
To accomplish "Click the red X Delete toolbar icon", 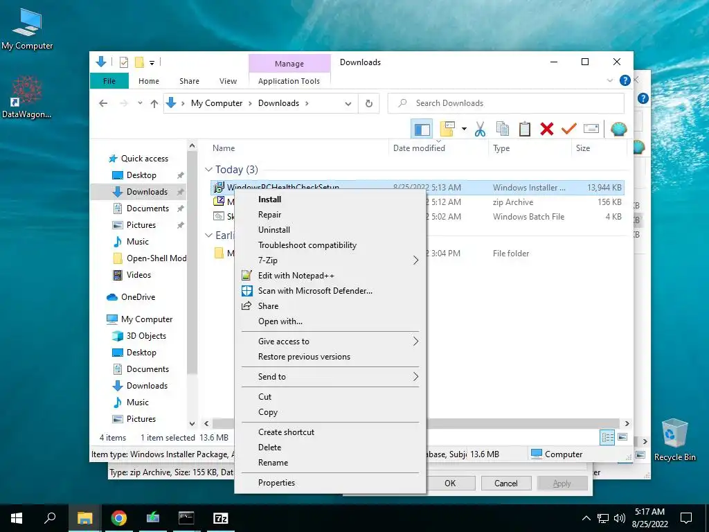I will [547, 130].
